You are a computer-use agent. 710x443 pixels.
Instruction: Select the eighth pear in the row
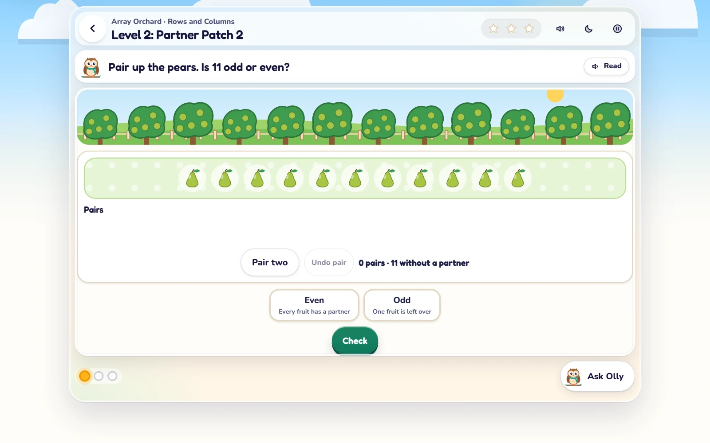coord(420,178)
